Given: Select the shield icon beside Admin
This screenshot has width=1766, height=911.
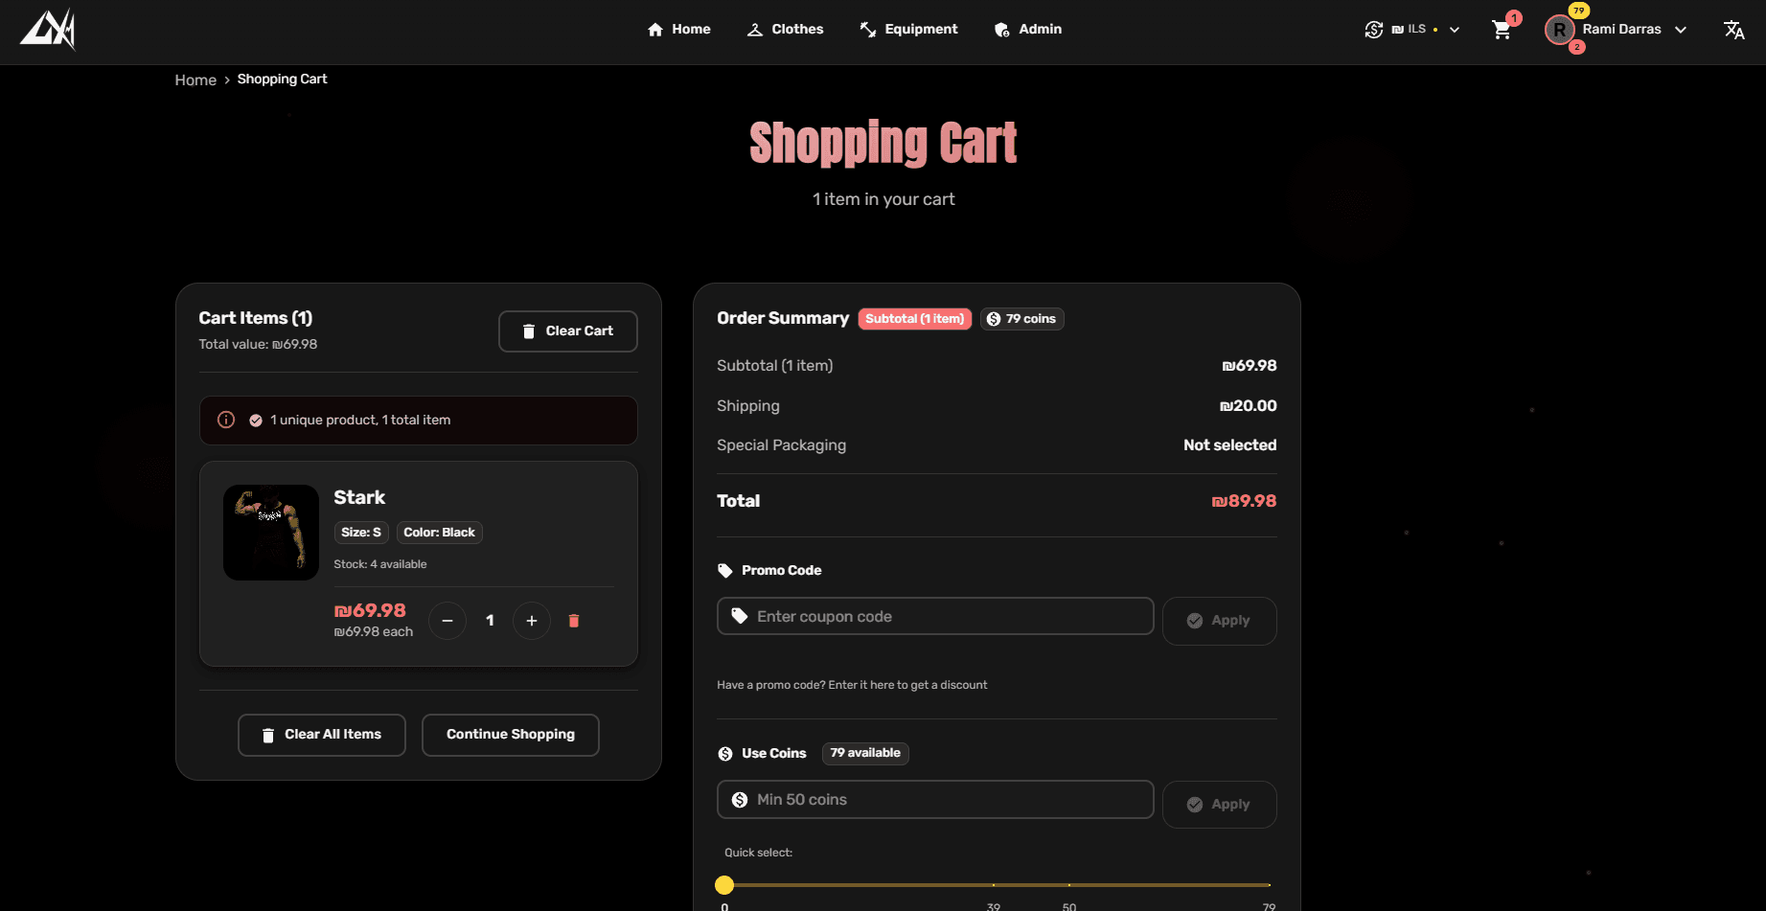Looking at the screenshot, I should (x=1001, y=29).
